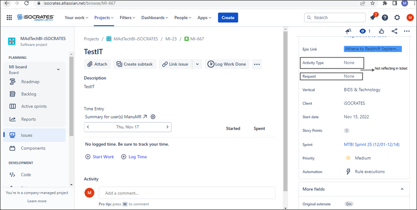Select Issues in sidebar
The width and height of the screenshot is (417, 210).
35,135
